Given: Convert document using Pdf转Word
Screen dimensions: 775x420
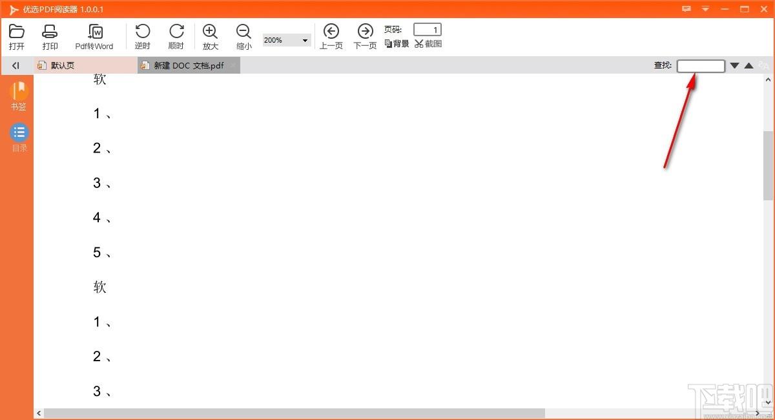Looking at the screenshot, I should pos(94,37).
